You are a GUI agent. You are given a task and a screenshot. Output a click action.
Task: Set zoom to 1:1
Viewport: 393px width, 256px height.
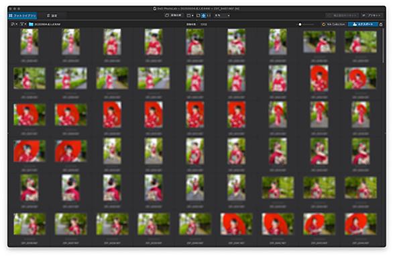(x=209, y=15)
